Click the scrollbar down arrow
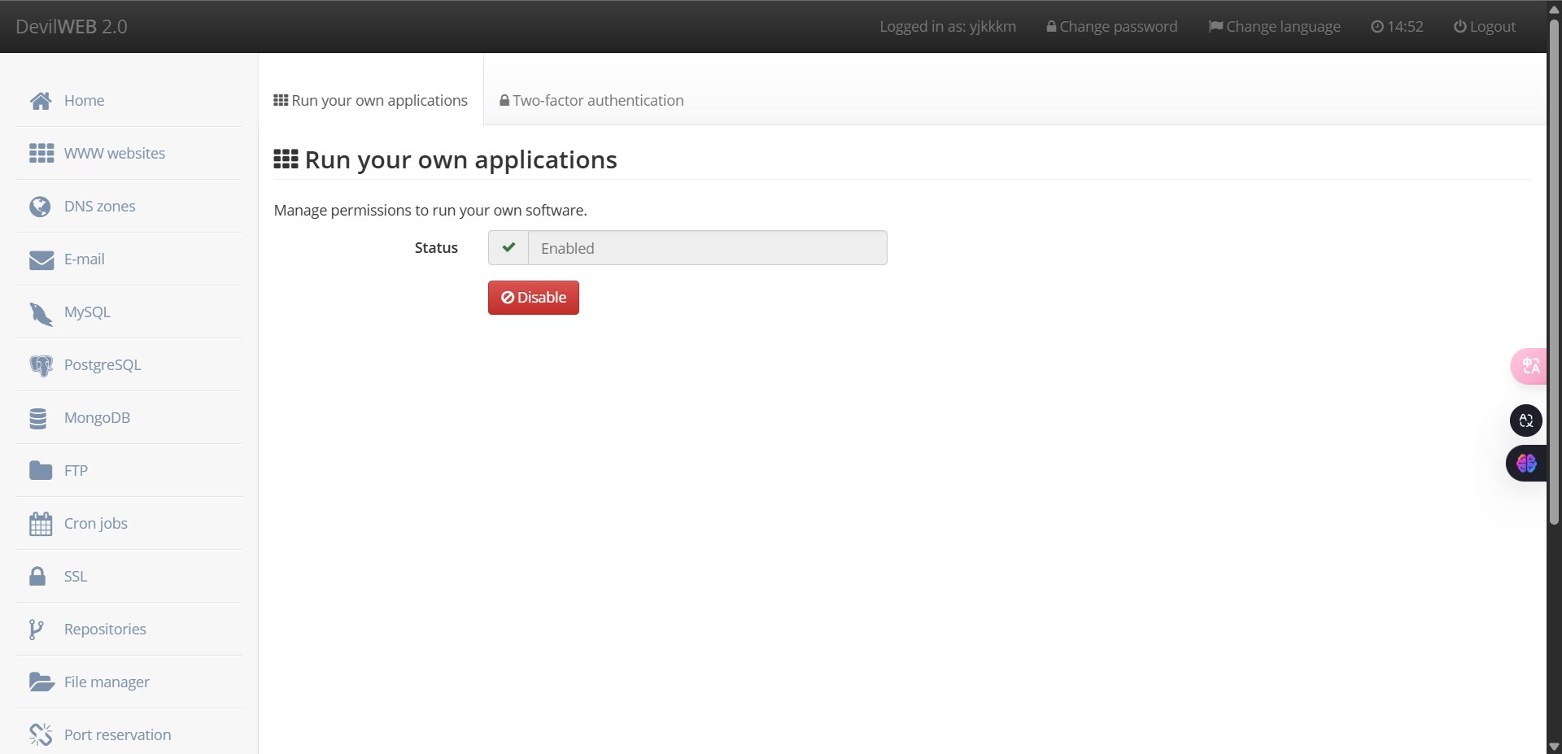Screen dimensions: 1562x754 [1554, 746]
